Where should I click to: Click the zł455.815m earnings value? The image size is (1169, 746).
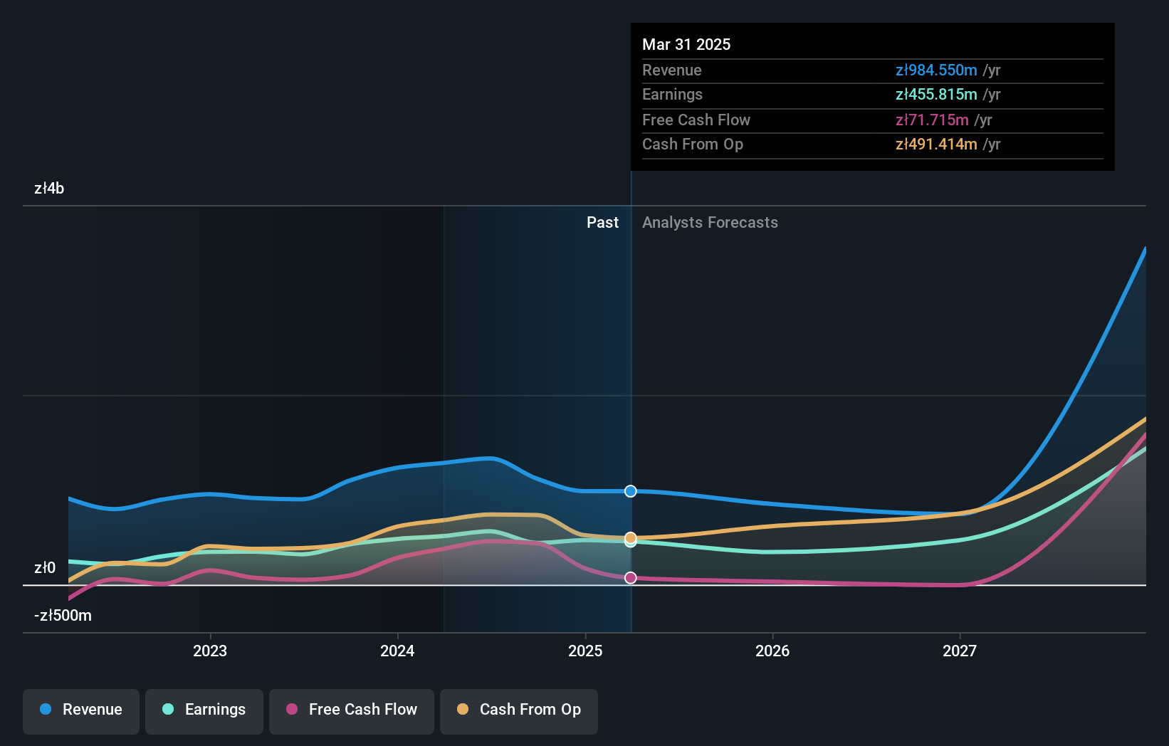pos(936,94)
